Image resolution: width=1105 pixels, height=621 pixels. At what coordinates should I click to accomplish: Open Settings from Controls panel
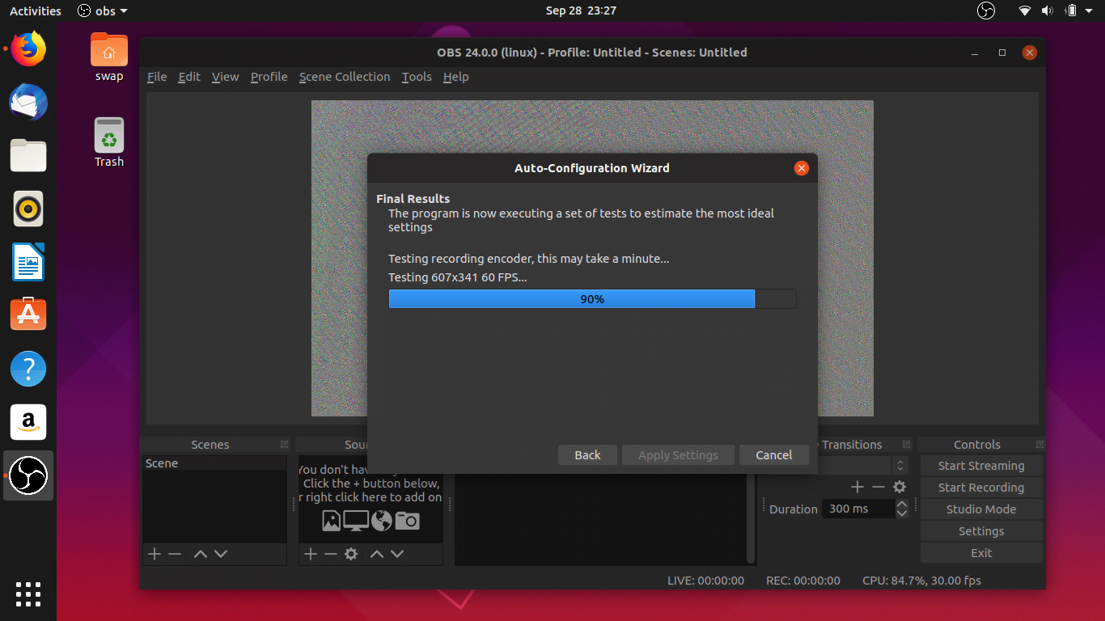981,531
